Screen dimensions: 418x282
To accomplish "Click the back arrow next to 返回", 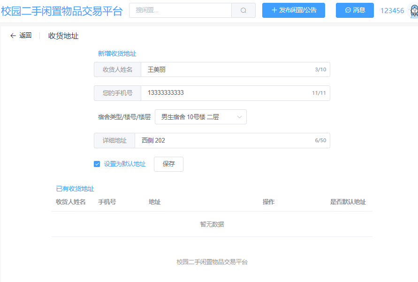I will coord(13,35).
